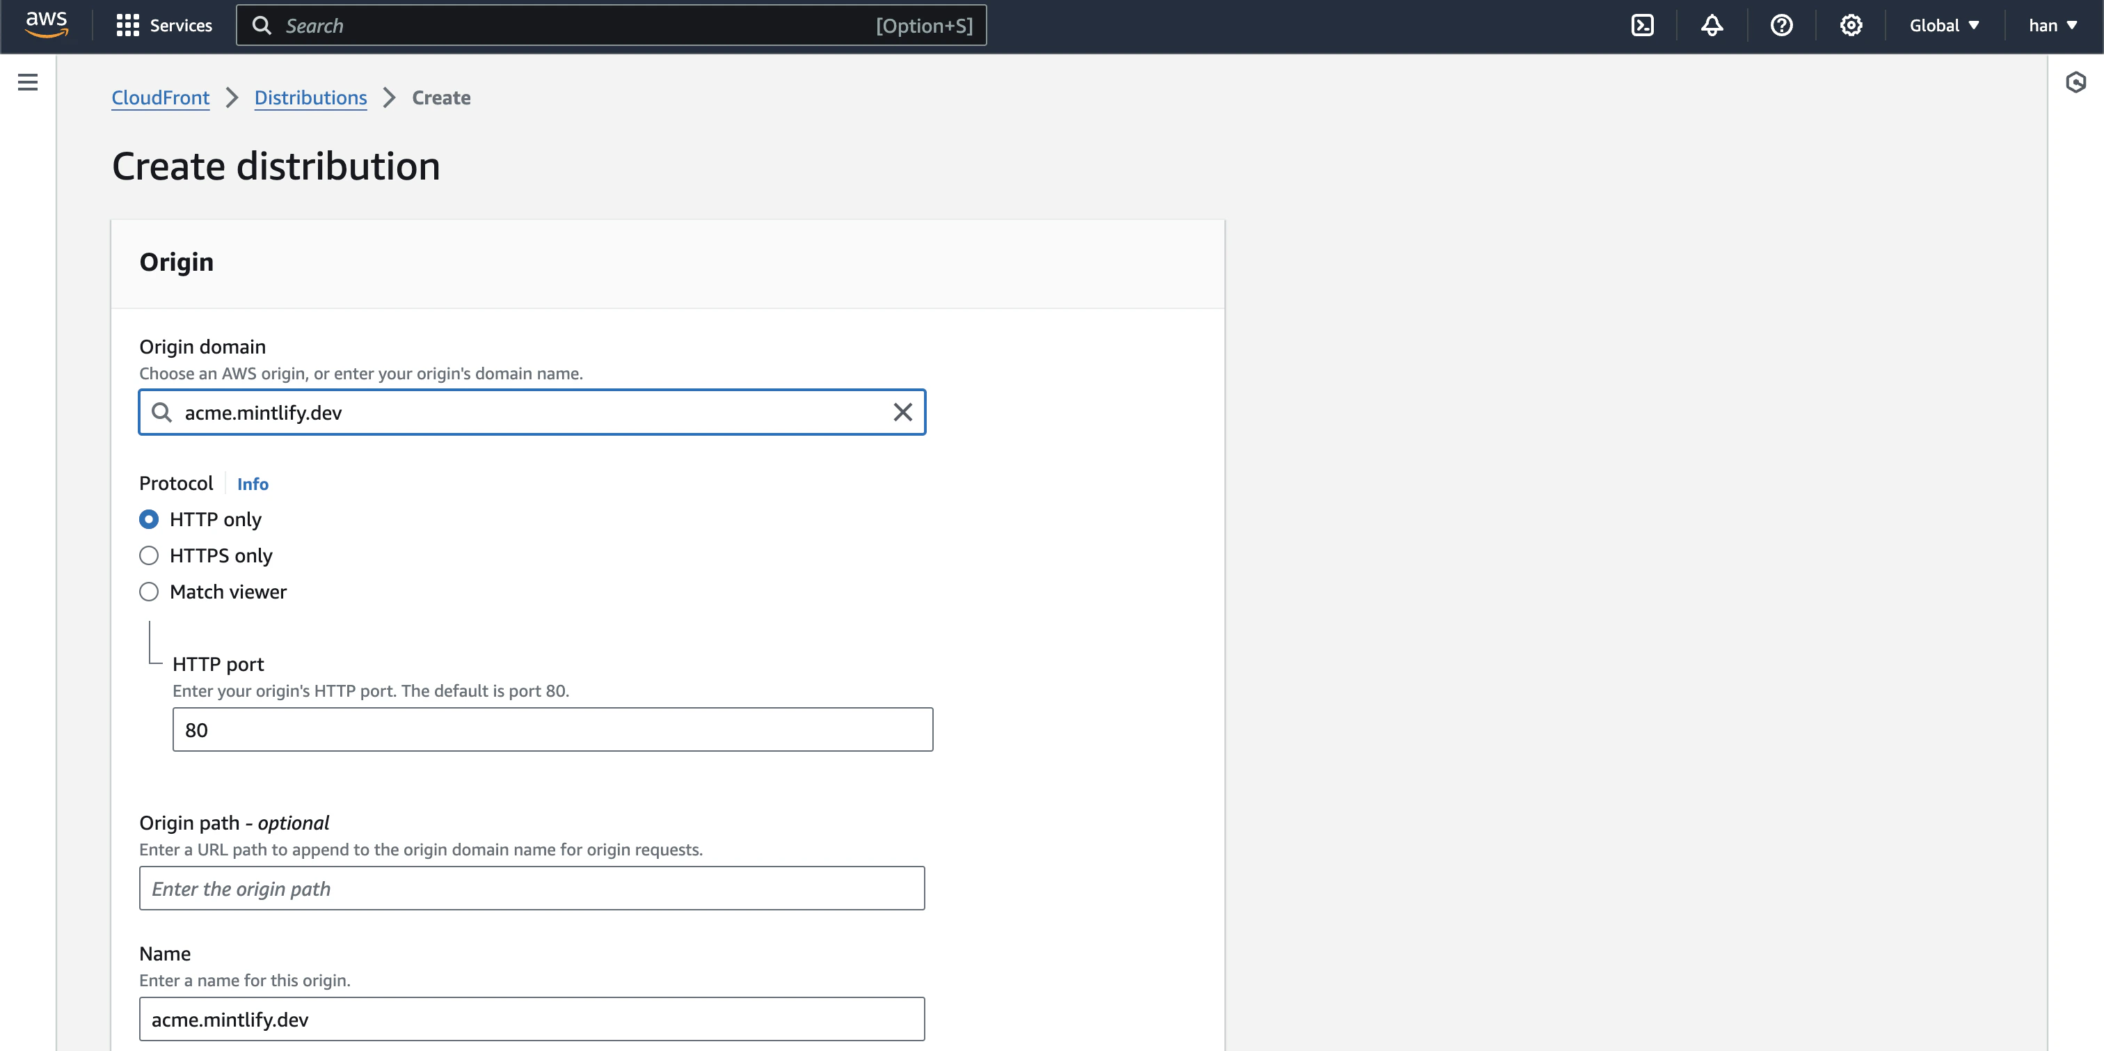Open the settings gear icon
Screen dimensions: 2104x1051
(x=1851, y=25)
